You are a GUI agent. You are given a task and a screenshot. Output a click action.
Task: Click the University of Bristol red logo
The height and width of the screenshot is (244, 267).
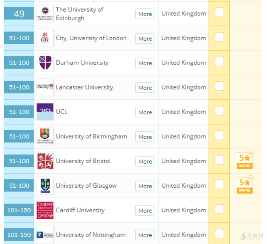45,161
